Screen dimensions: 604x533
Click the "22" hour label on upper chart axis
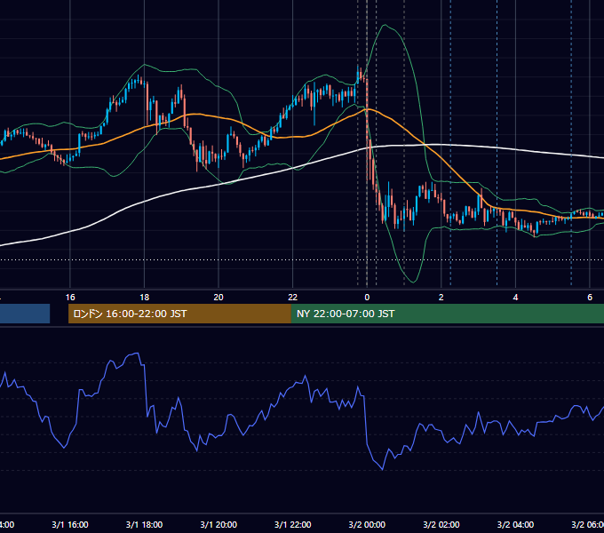[x=293, y=298]
